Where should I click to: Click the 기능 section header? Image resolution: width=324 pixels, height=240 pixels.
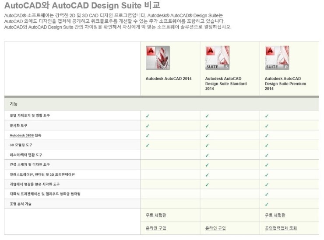[x=14, y=104]
